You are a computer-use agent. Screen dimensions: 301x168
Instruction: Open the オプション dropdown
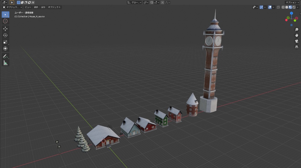point(292,2)
